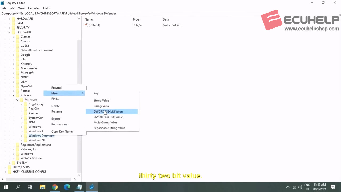Click the Registry Editor taskbar icon
The width and height of the screenshot is (341, 192).
(x=92, y=187)
